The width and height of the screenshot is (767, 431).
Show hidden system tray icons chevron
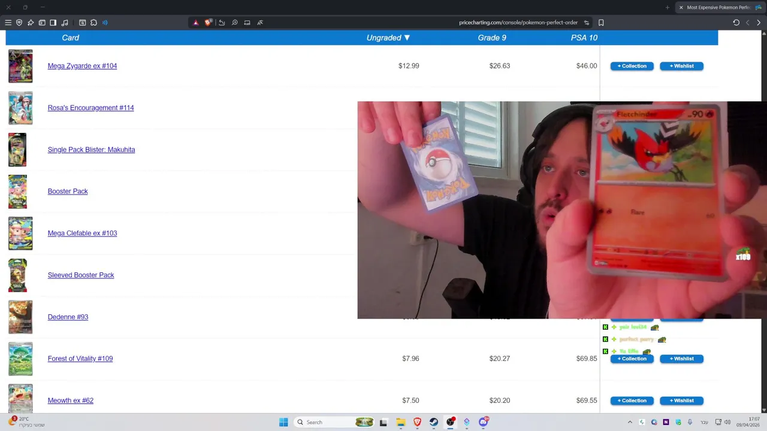click(630, 422)
